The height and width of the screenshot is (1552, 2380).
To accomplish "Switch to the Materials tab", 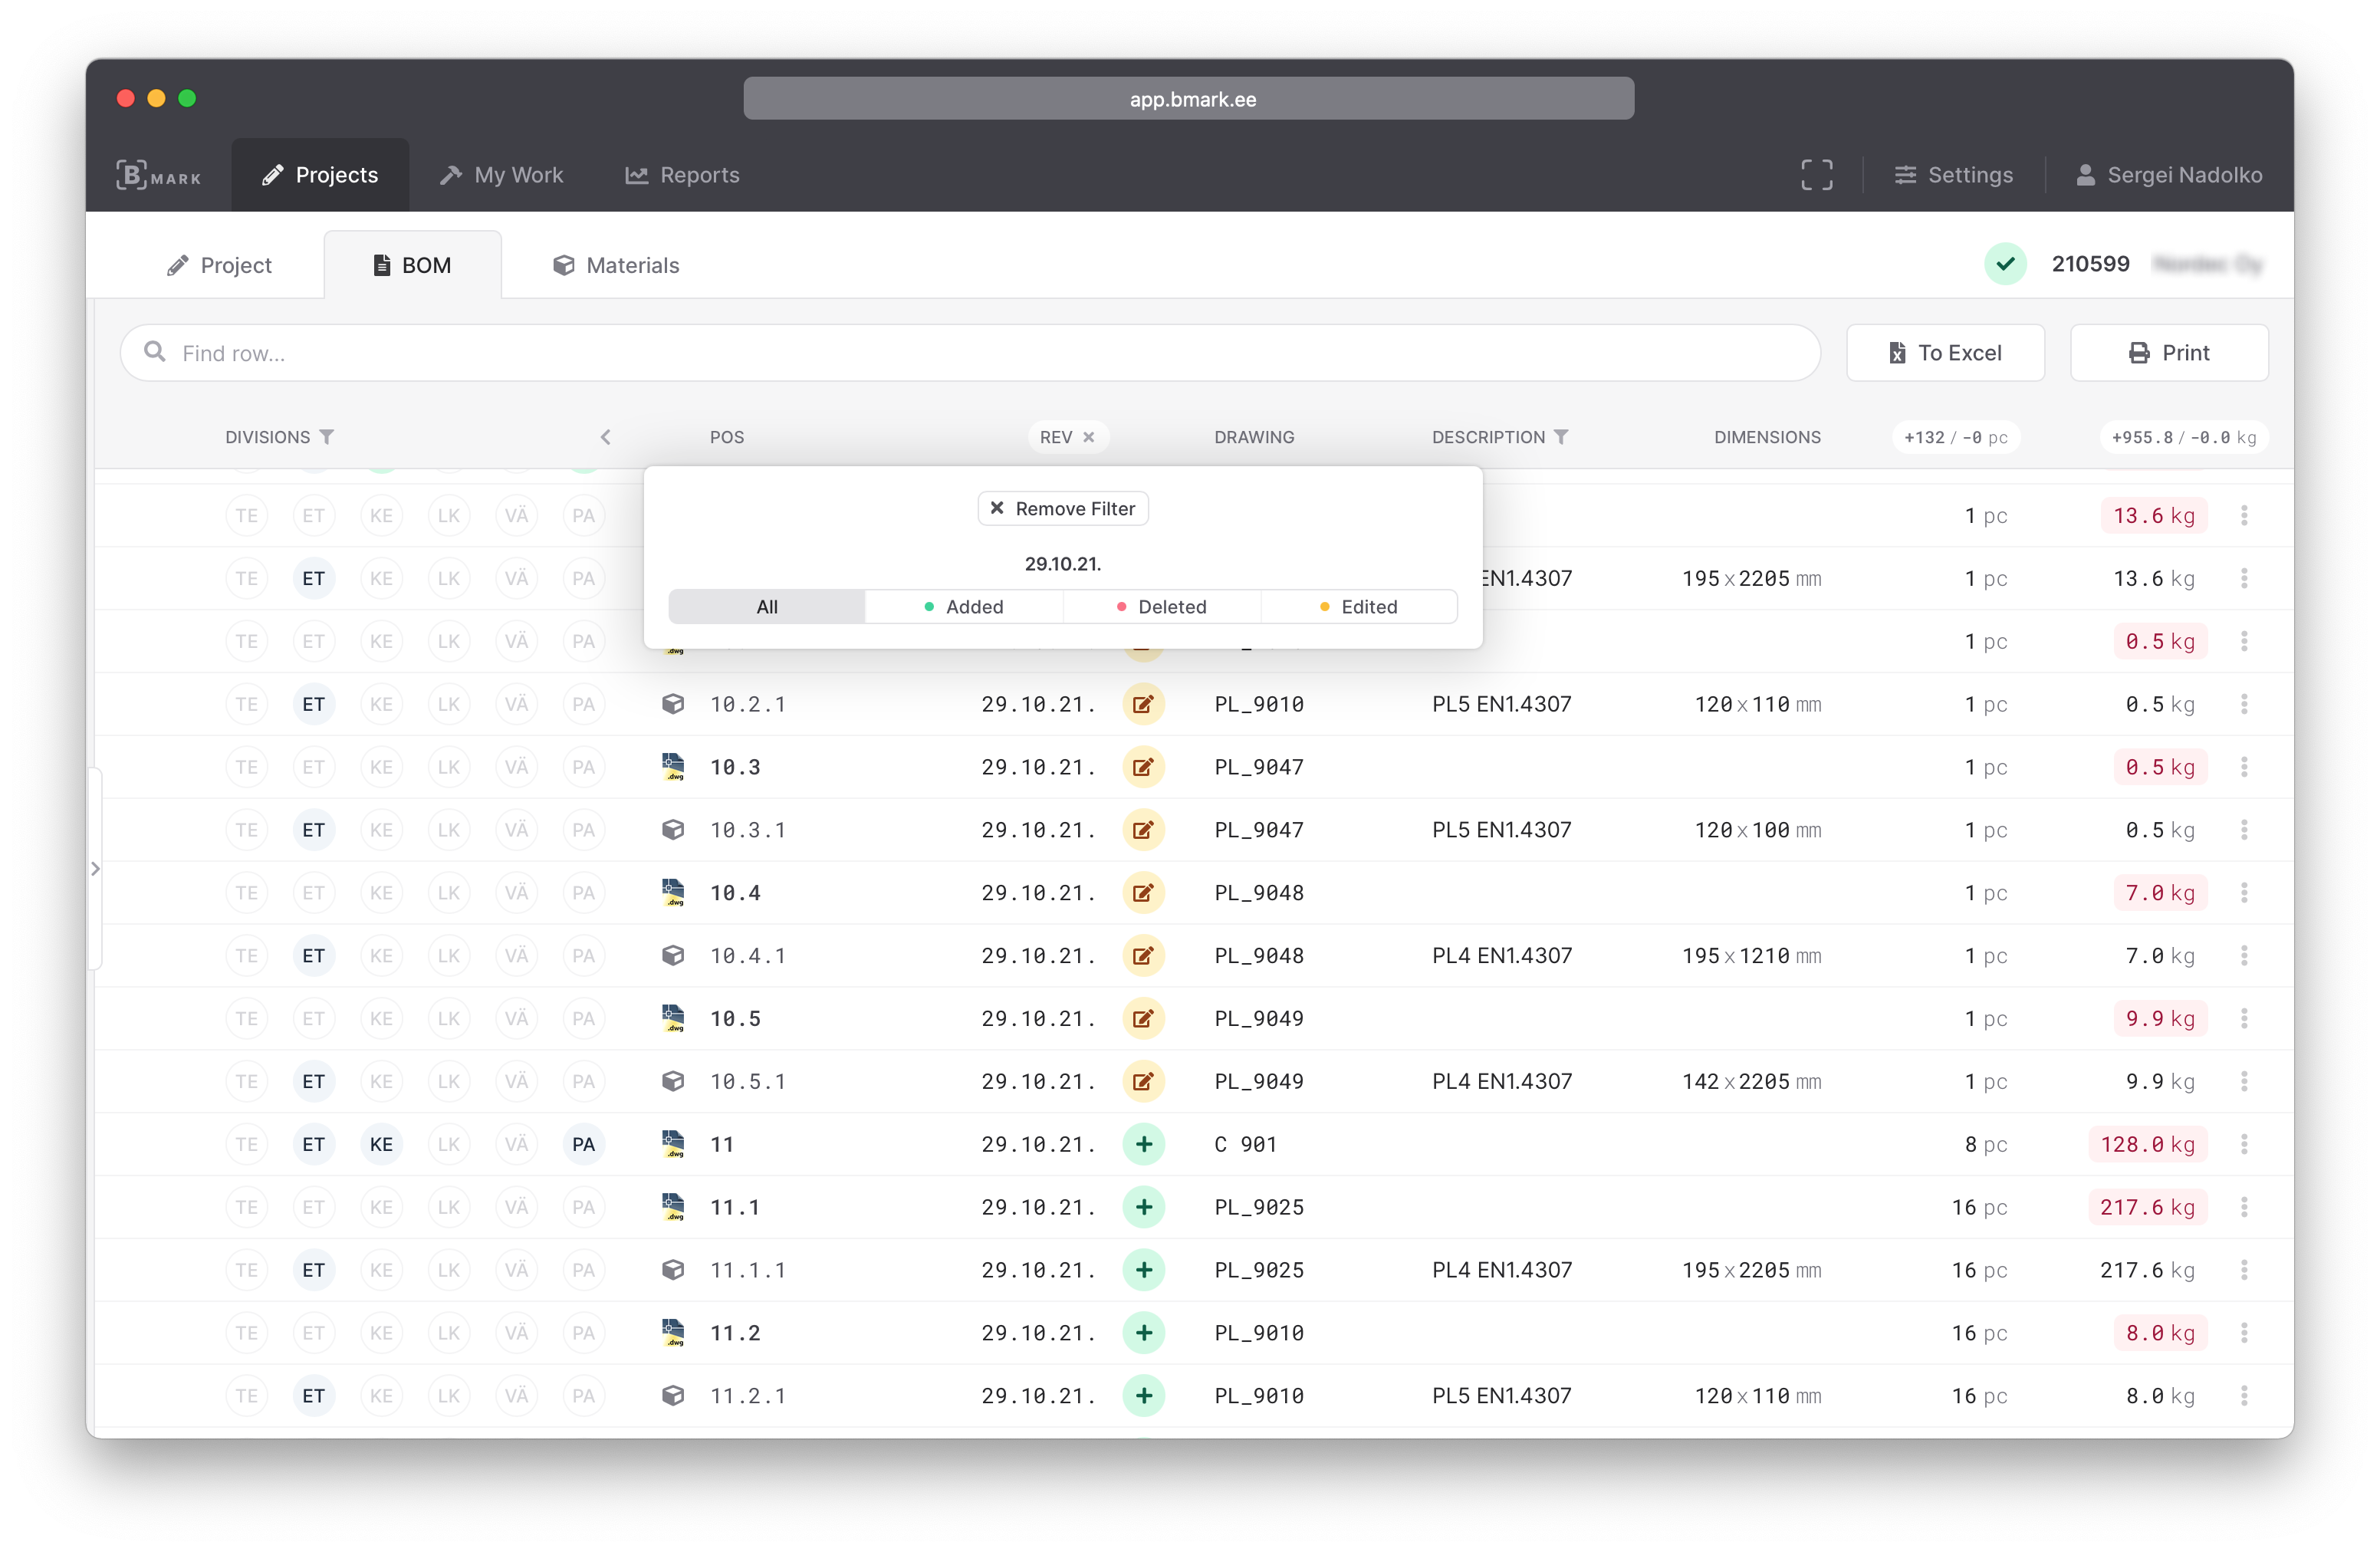I will pyautogui.click(x=615, y=265).
